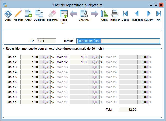Click the Supprimer eraser icon

[x=52, y=13]
